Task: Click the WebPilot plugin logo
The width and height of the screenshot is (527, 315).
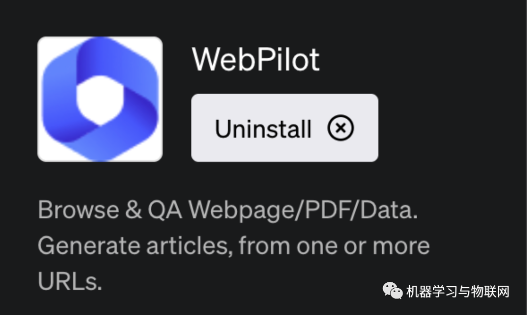Action: pyautogui.click(x=100, y=99)
